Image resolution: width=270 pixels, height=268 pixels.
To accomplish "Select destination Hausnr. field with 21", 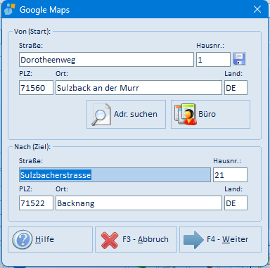I will pos(230,175).
